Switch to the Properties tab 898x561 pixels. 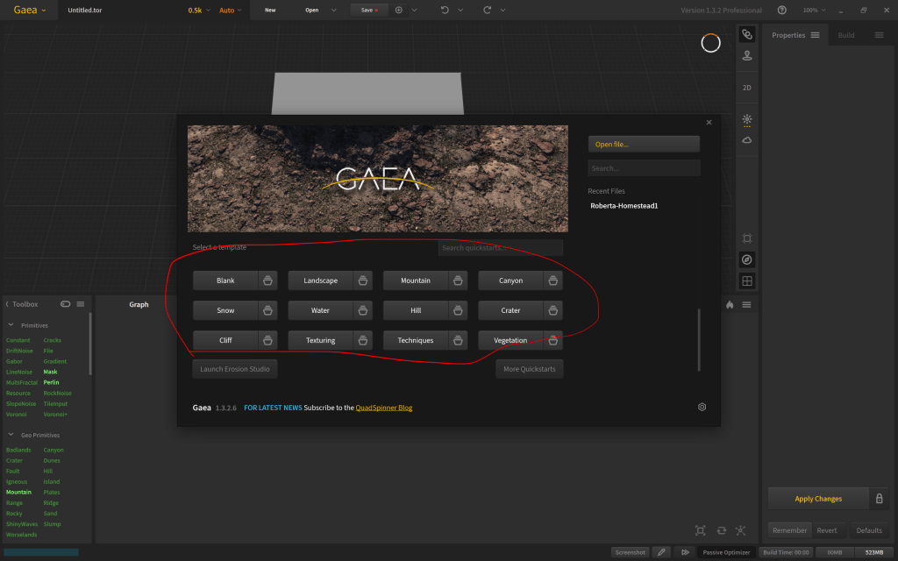point(788,35)
